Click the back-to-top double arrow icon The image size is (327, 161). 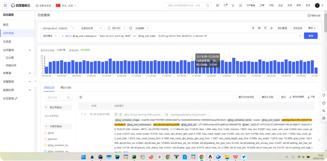[319, 140]
